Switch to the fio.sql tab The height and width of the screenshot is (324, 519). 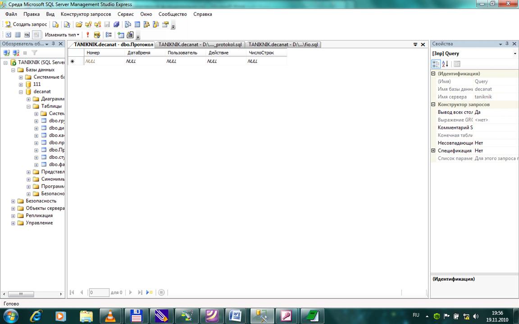(284, 45)
